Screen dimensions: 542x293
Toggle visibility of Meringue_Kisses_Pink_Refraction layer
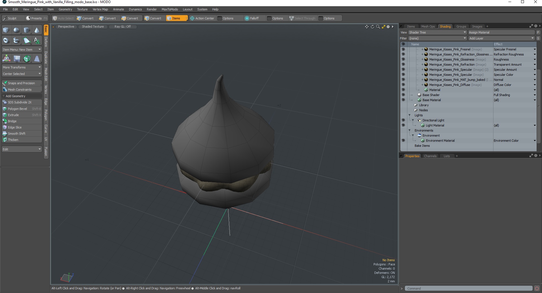[x=403, y=65]
